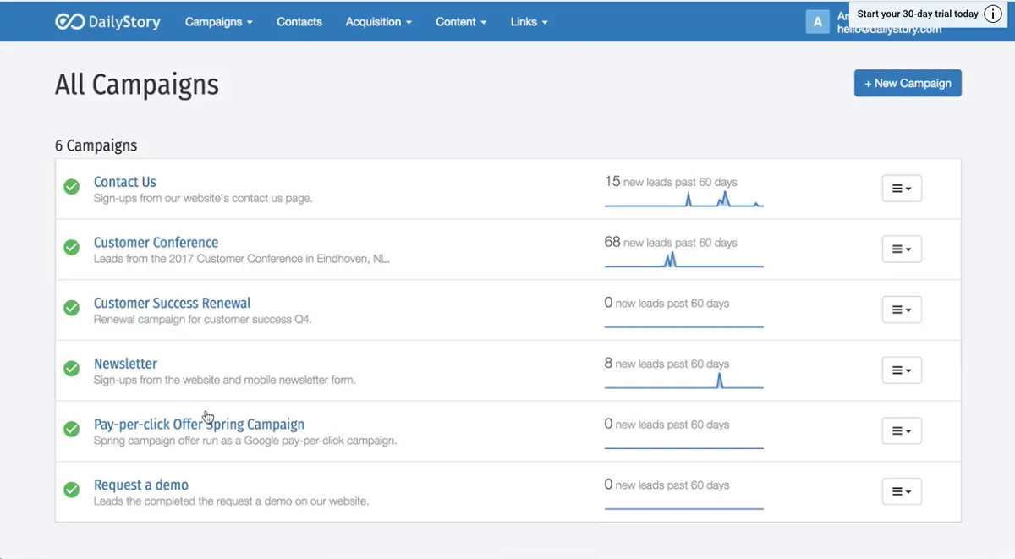Open actions menu for Customer Conference campaign

[x=902, y=249]
